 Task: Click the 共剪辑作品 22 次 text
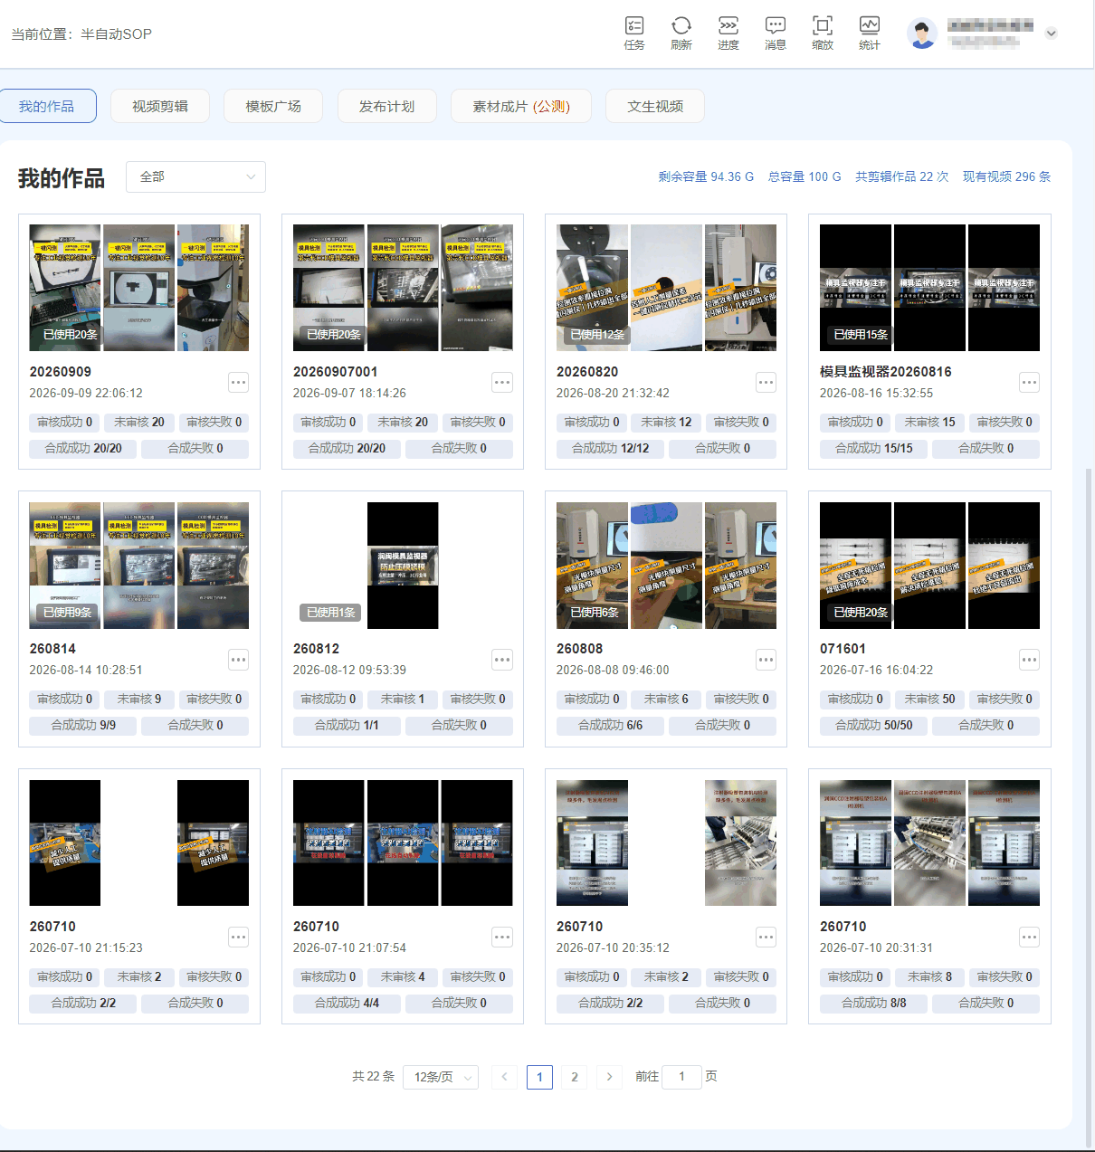point(901,176)
